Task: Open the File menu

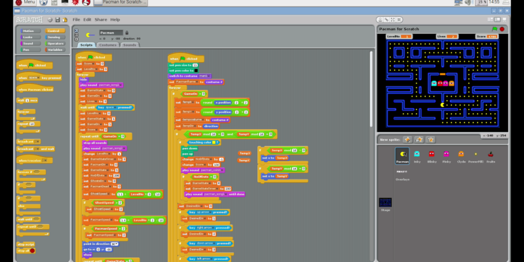Action: 76,20
